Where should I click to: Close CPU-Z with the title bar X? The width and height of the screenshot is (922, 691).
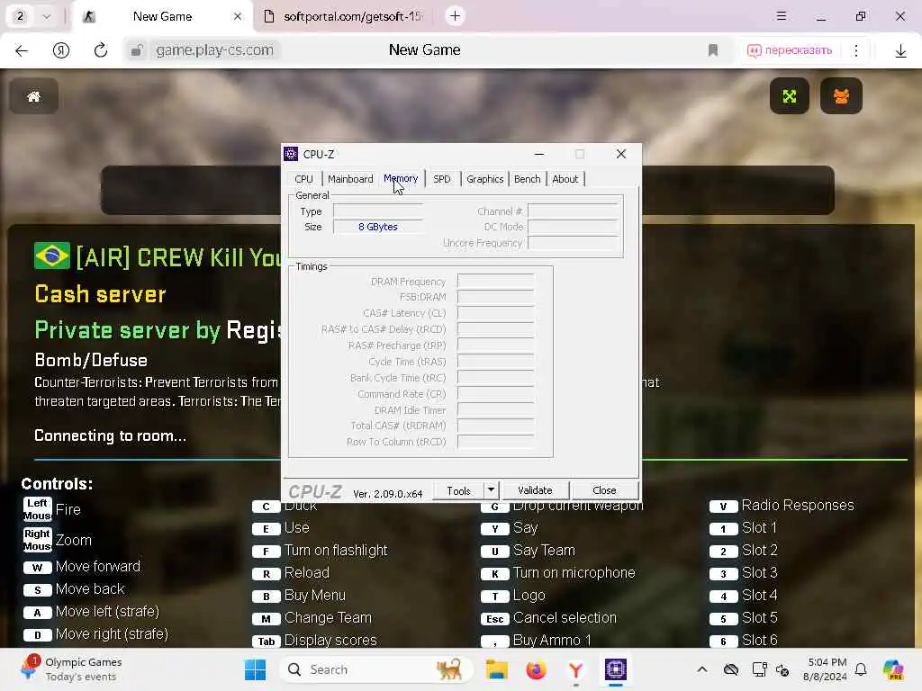(x=621, y=154)
